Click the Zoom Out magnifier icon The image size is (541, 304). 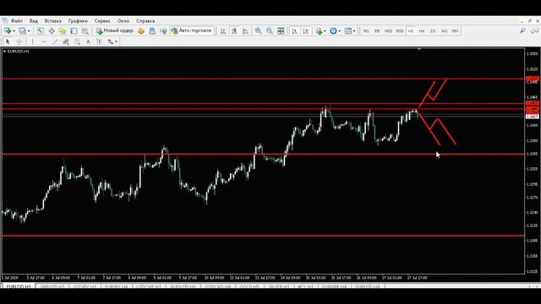[269, 31]
